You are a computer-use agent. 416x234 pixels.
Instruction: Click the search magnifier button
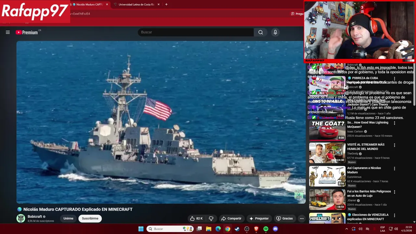pyautogui.click(x=261, y=32)
